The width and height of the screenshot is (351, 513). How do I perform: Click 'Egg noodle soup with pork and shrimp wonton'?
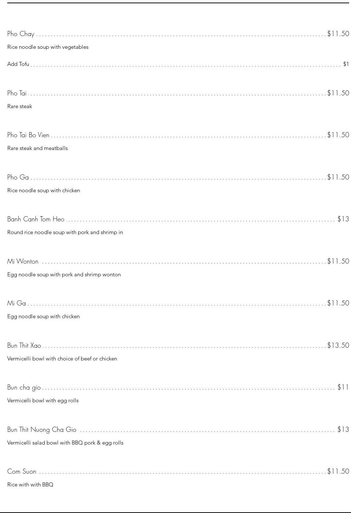click(64, 275)
